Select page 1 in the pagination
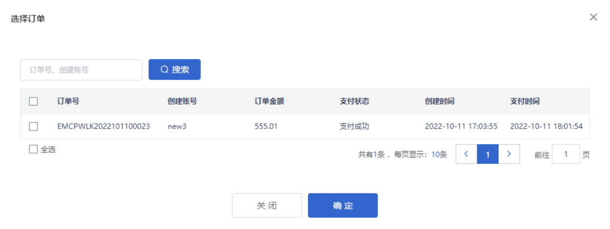 point(488,154)
